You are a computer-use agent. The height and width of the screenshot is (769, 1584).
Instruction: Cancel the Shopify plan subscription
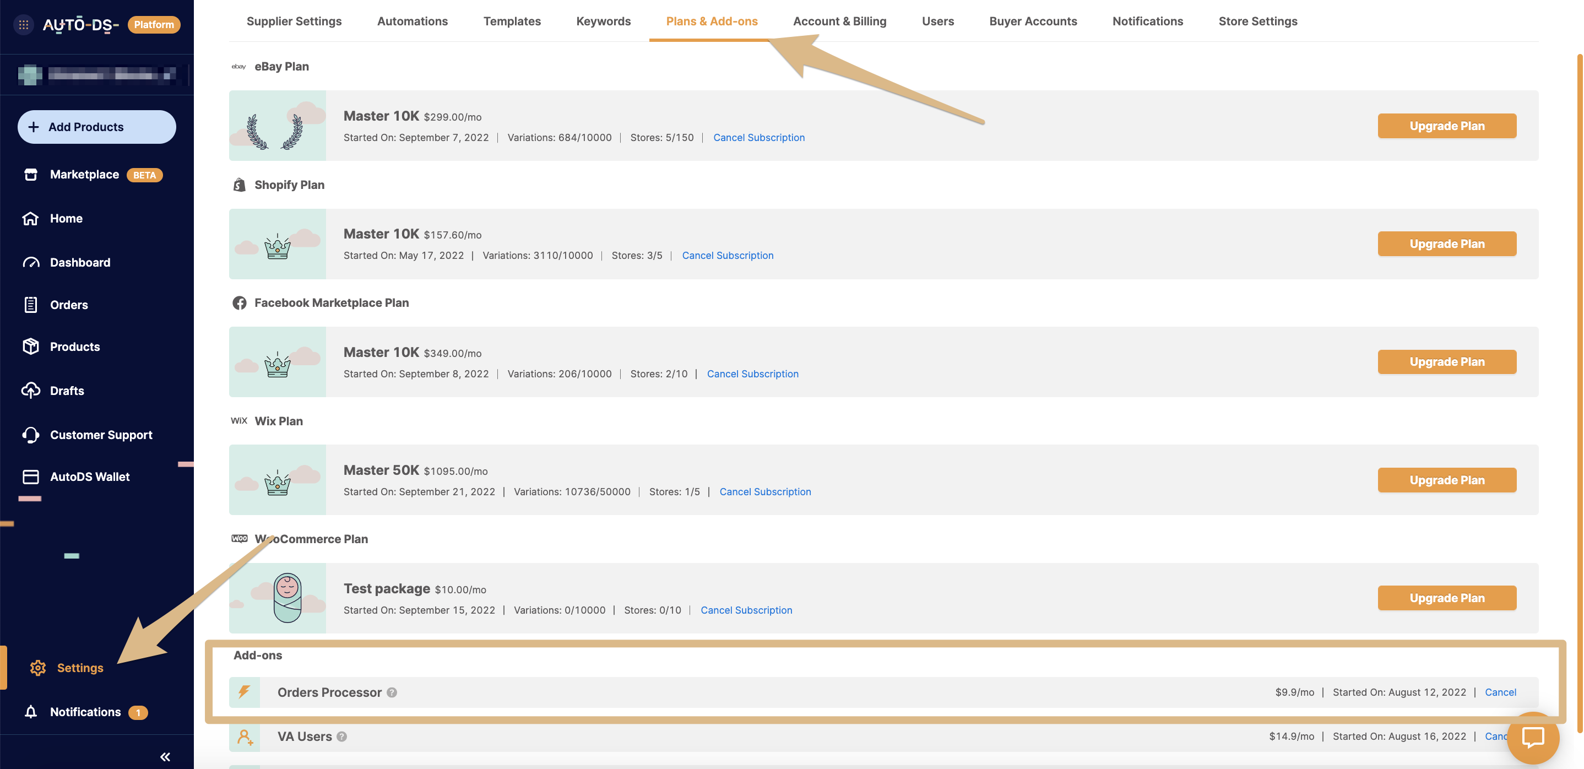point(728,255)
